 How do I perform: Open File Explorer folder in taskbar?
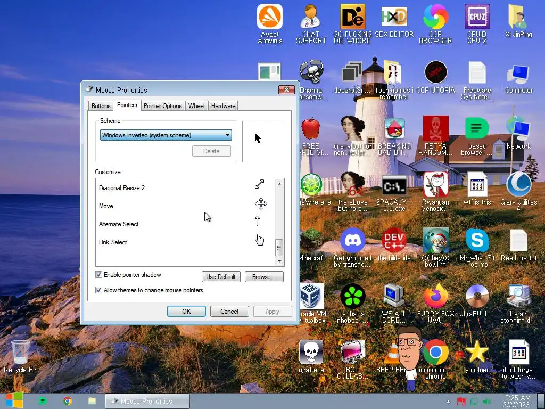(x=92, y=402)
